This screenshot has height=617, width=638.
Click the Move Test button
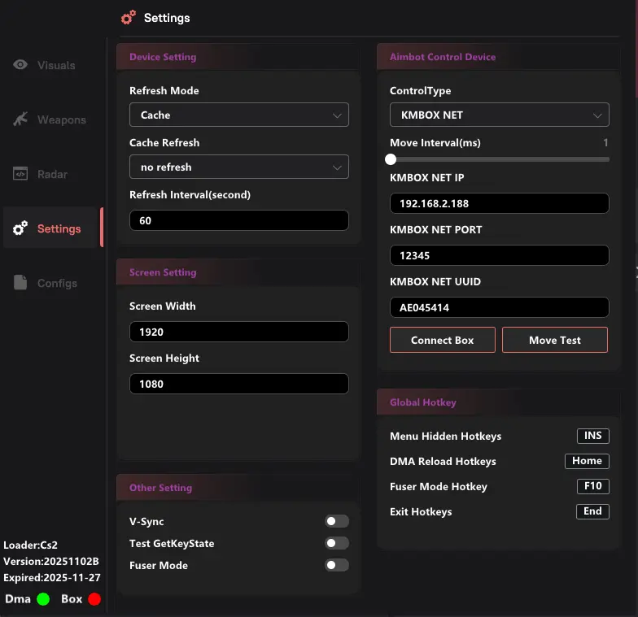(x=554, y=340)
